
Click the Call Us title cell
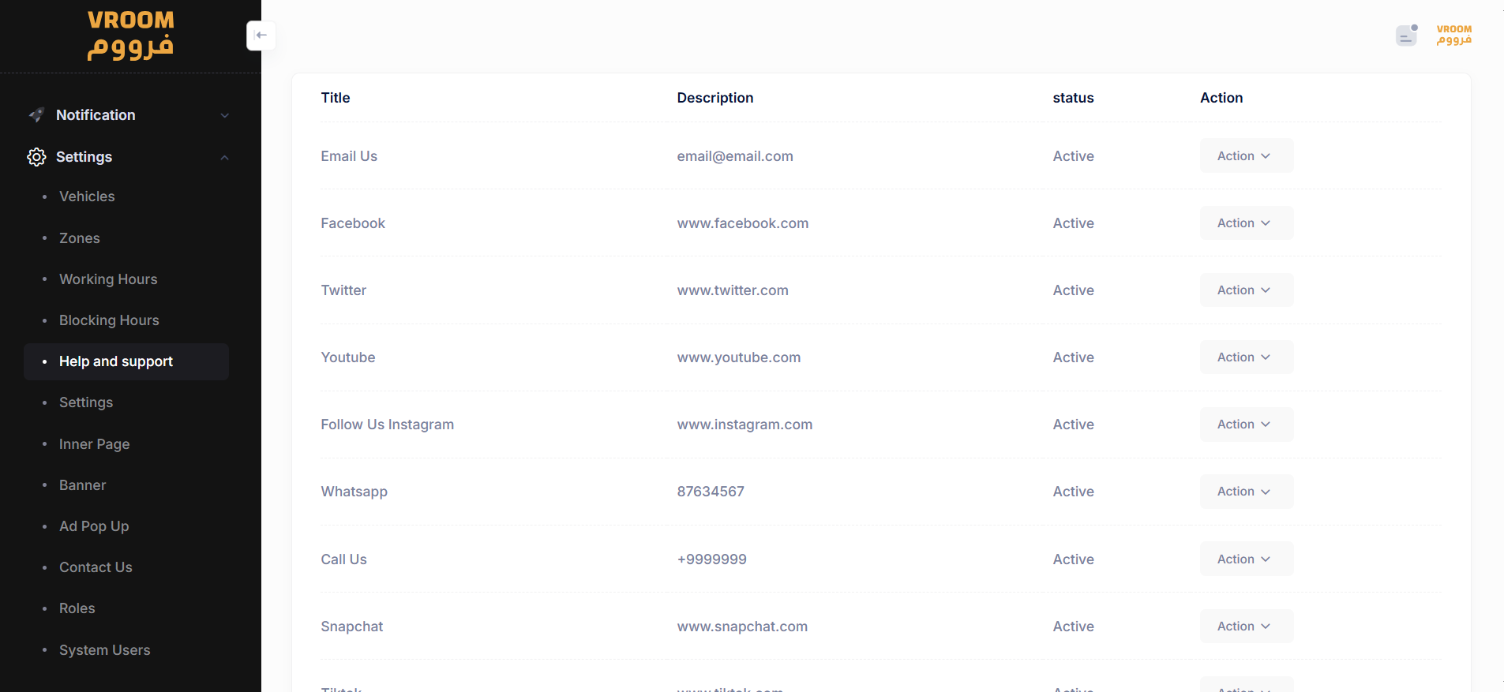(x=344, y=559)
